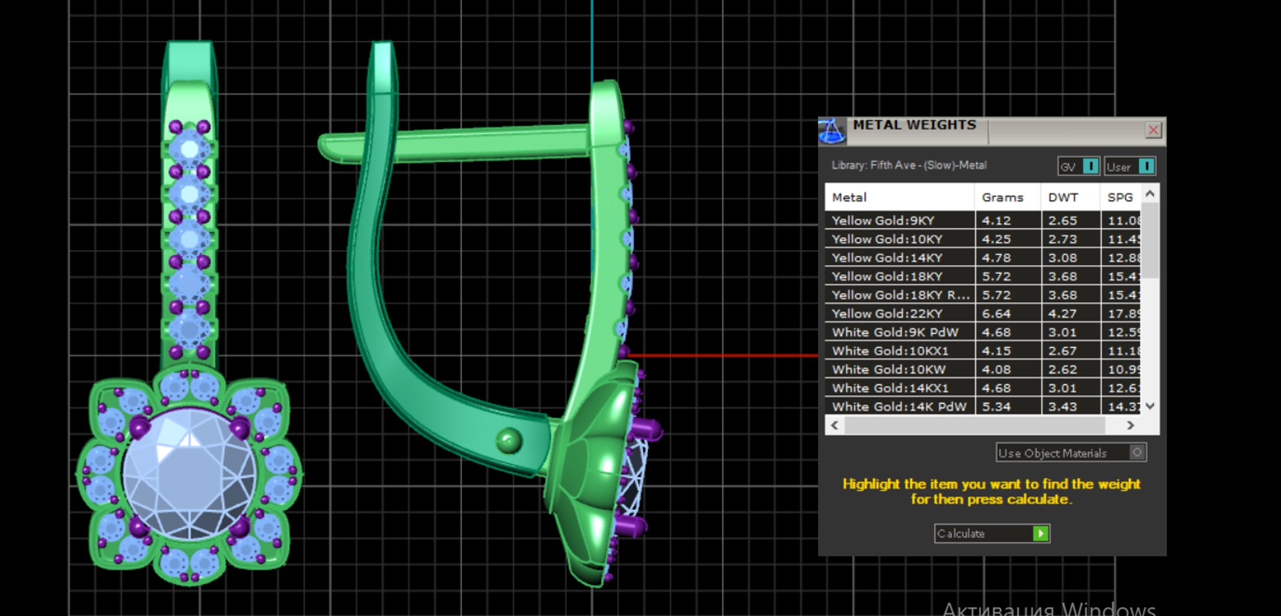Click the 2.62 DWT value cell
Viewport: 1281px width, 616px height.
[x=1070, y=369]
